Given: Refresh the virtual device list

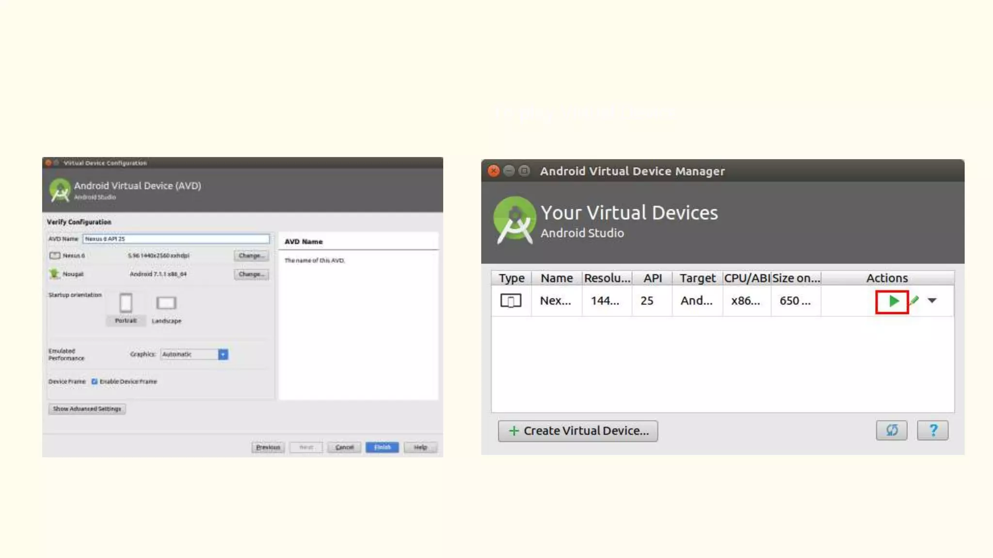Looking at the screenshot, I should pyautogui.click(x=892, y=430).
